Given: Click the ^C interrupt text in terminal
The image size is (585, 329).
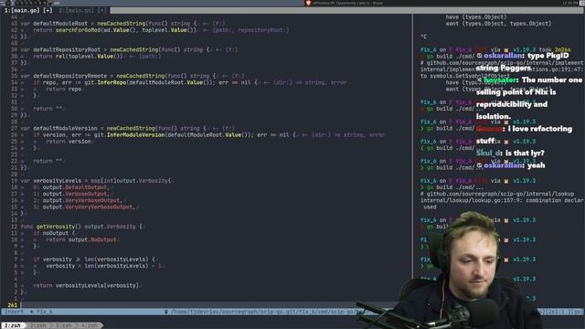Looking at the screenshot, I should click(x=423, y=37).
